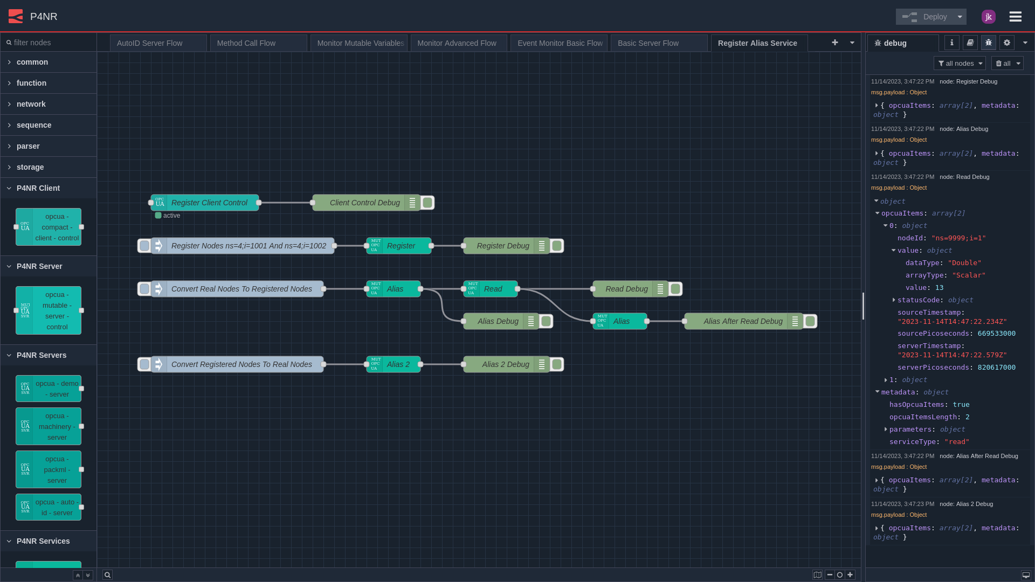Open the search flows tool

coord(107,575)
